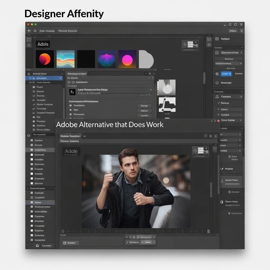Toggle the checkbox next to Dudiodoe
Image resolution: width=270 pixels, height=270 pixels.
[x=32, y=155]
